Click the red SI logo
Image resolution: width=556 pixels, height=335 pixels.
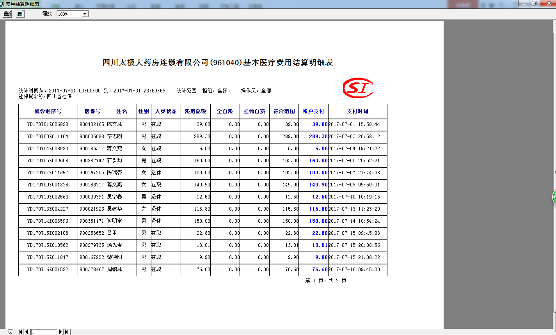[x=357, y=88]
